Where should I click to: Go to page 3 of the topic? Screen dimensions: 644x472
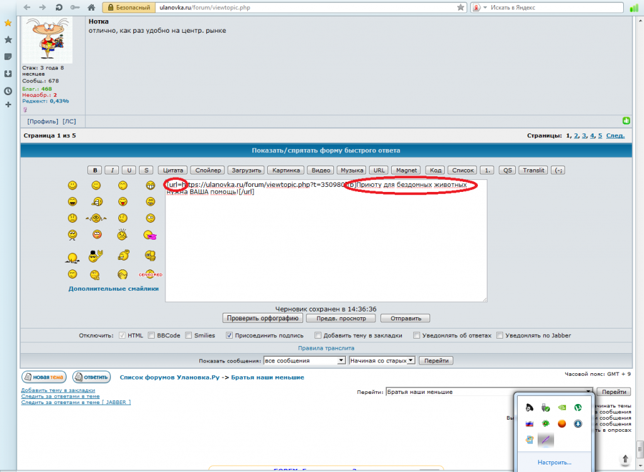tap(584, 136)
